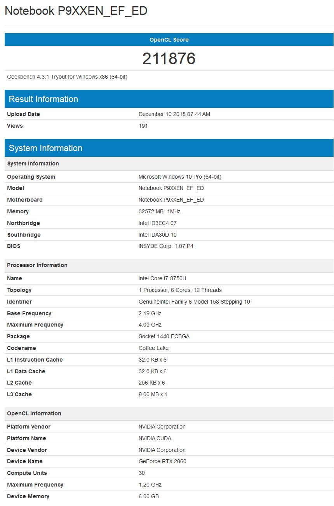Click the Motherboard row value
The width and height of the screenshot is (334, 506).
coord(171,200)
